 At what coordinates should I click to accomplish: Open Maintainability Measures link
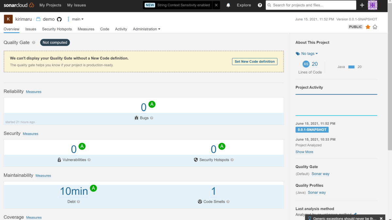[x=43, y=176]
